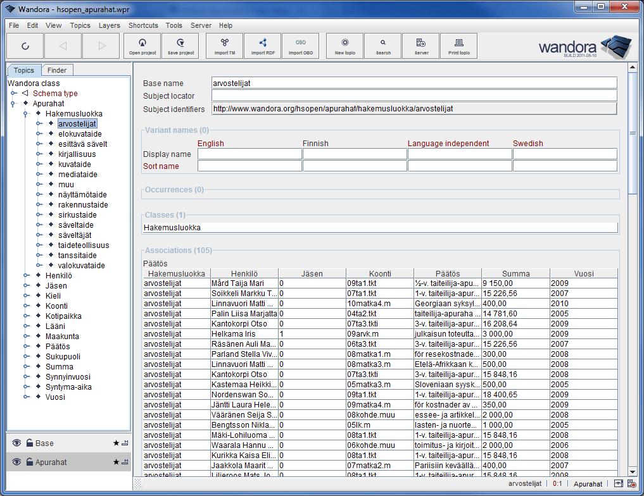The width and height of the screenshot is (644, 496).
Task: Hide the Base layer using eye icon
Action: pyautogui.click(x=16, y=443)
